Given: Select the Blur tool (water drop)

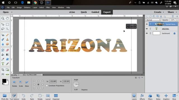Looking at the screenshot, I should pos(3,44).
